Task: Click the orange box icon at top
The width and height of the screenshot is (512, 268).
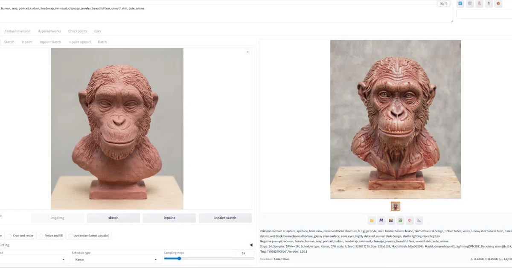Action: (x=498, y=3)
